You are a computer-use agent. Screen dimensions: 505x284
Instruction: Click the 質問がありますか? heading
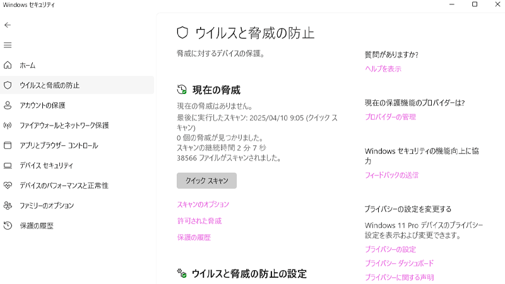click(391, 55)
